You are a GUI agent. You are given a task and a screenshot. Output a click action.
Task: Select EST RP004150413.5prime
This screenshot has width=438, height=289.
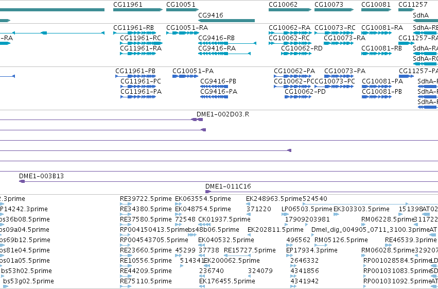tap(126, 235)
